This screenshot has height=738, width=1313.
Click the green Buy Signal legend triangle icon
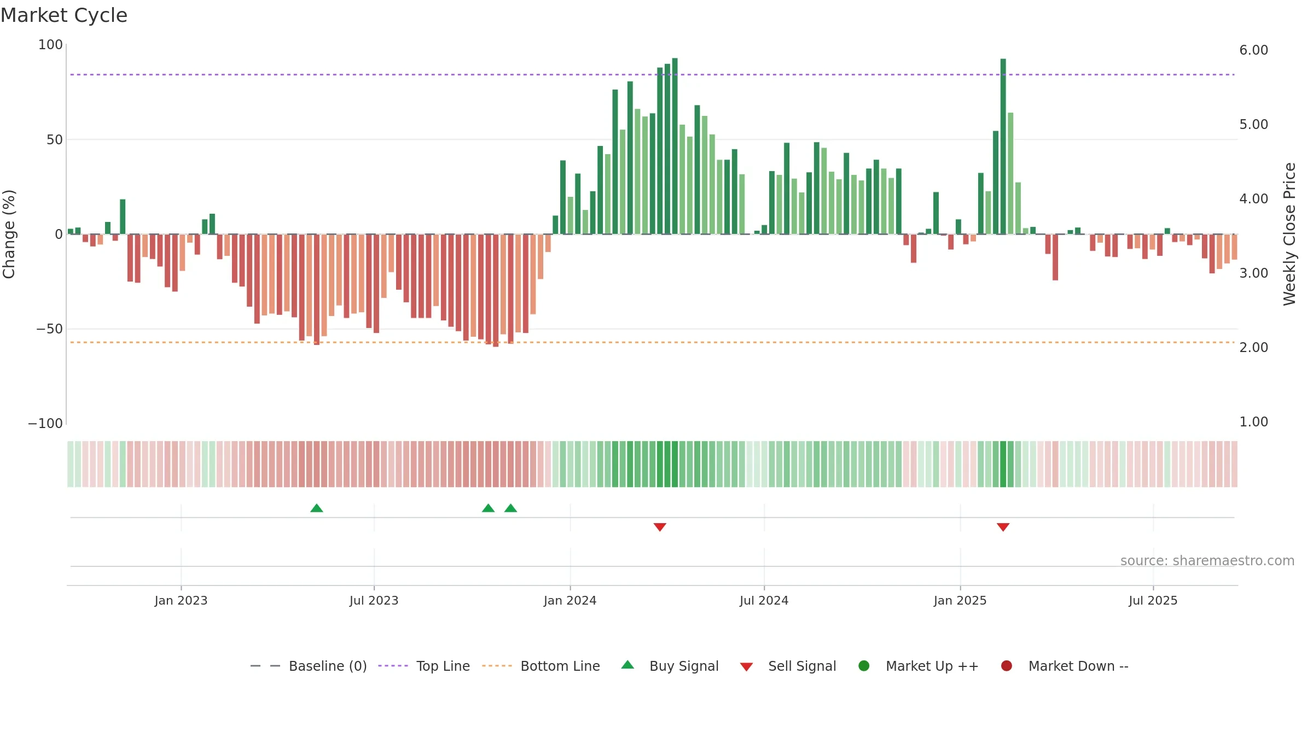click(x=628, y=665)
